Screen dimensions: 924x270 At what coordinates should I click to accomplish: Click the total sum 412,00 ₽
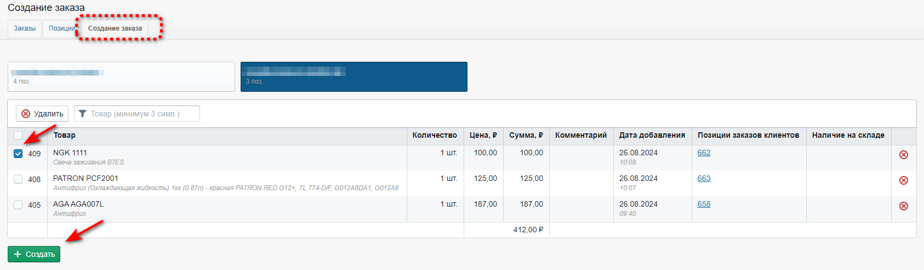[x=528, y=230]
